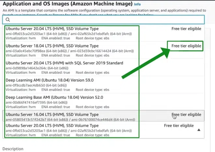Choose Deep Learning AMI (Ubuntu 18.04) Version 59.0

[x=103, y=85]
